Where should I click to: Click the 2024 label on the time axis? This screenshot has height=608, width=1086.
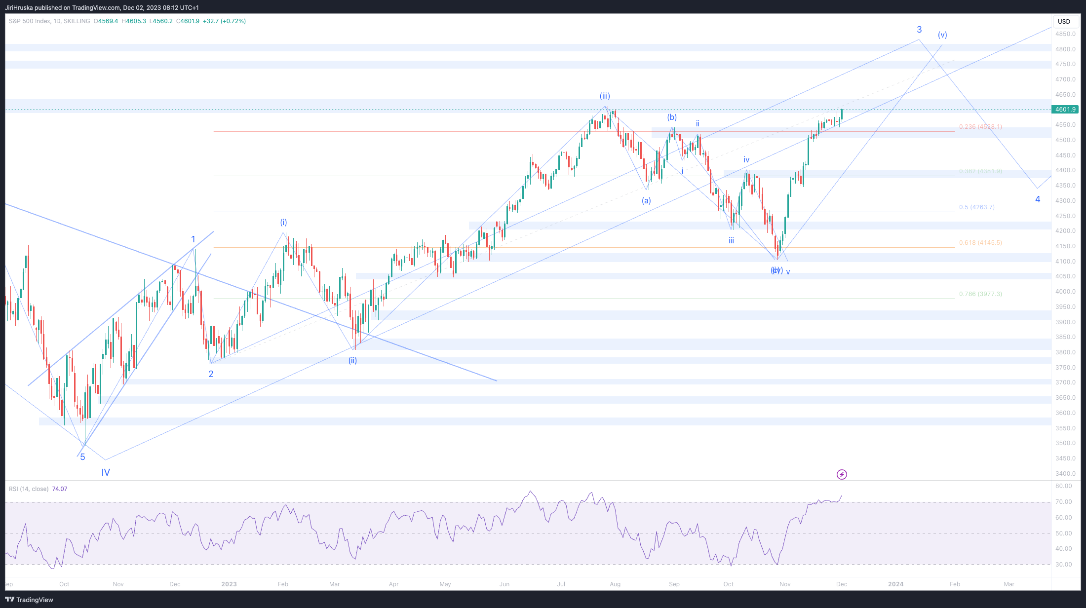pos(895,584)
